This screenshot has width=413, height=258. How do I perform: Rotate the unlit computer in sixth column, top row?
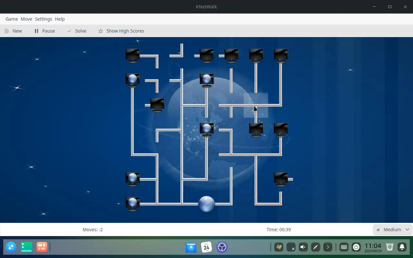pos(256,56)
